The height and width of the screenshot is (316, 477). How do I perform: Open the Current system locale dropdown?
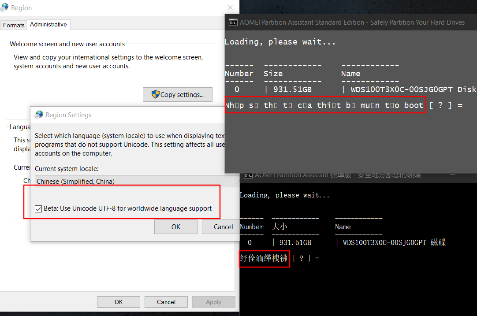[x=132, y=181]
